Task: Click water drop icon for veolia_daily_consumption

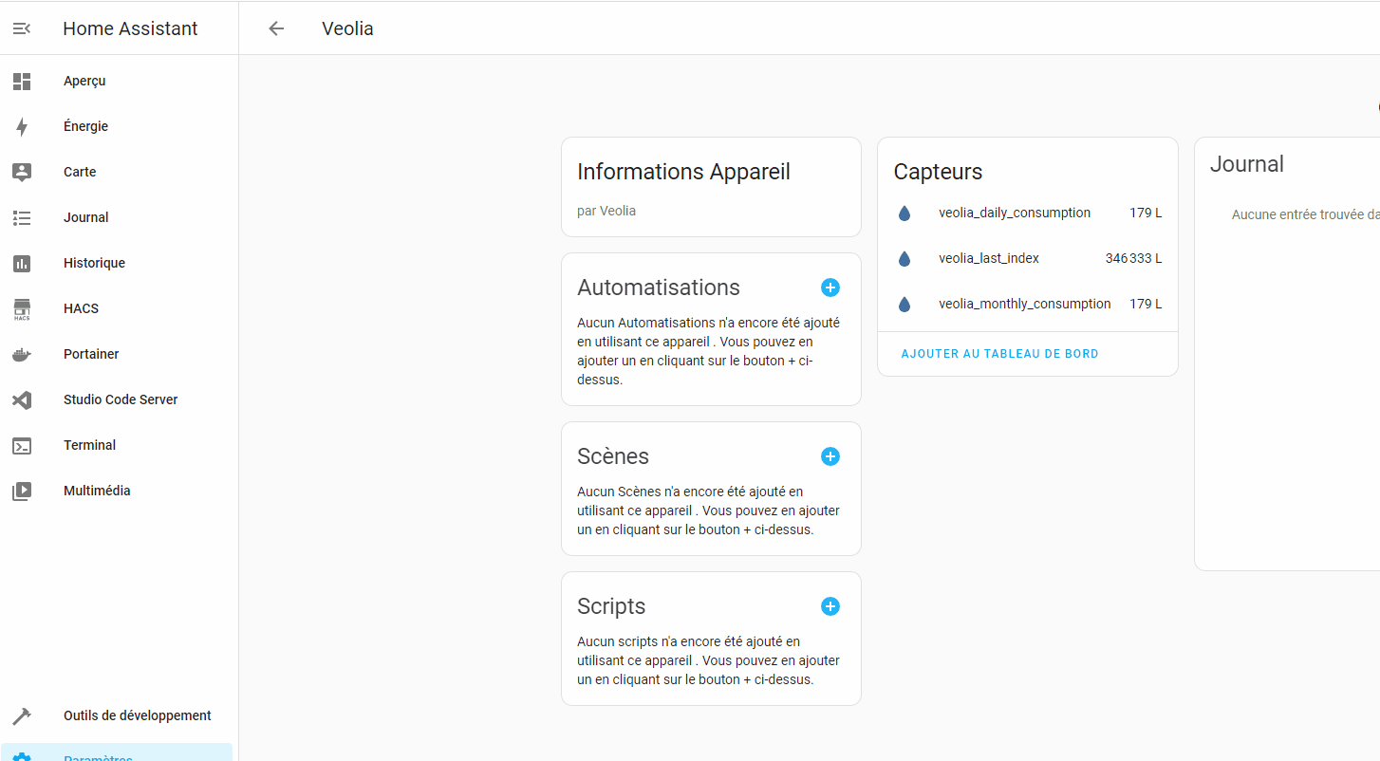Action: point(904,213)
